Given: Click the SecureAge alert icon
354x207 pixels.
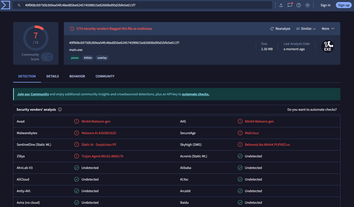Looking at the screenshot, I should 240,133.
